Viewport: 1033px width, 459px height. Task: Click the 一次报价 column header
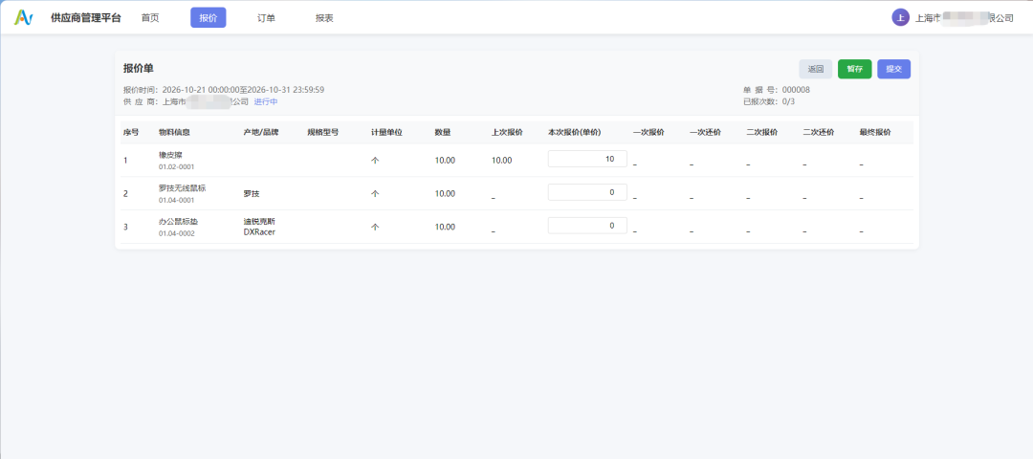648,132
